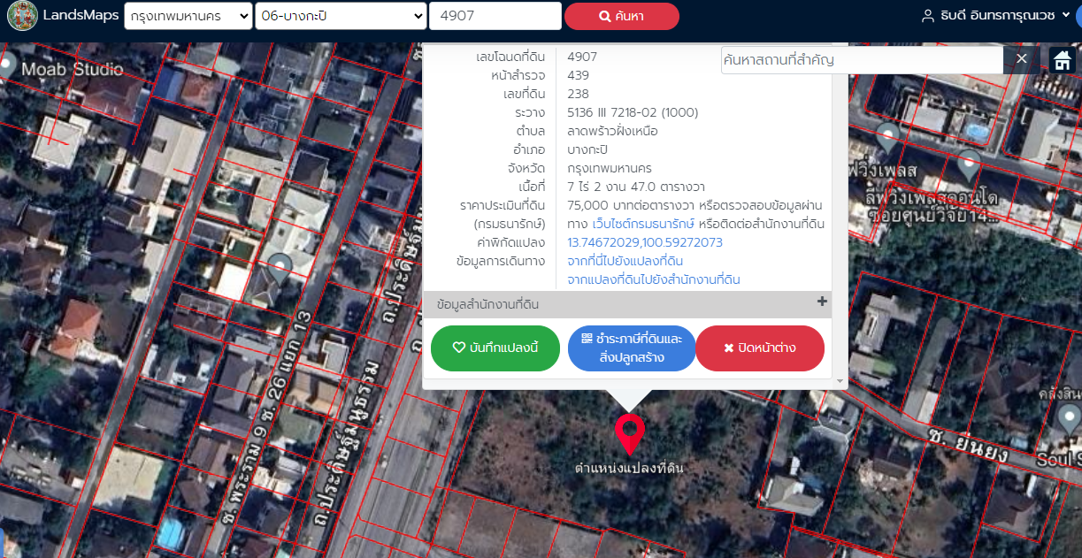Screen dimensions: 1082x558
Task: Open the province dropdown กรุงเทพมหานคร
Action: tap(188, 16)
